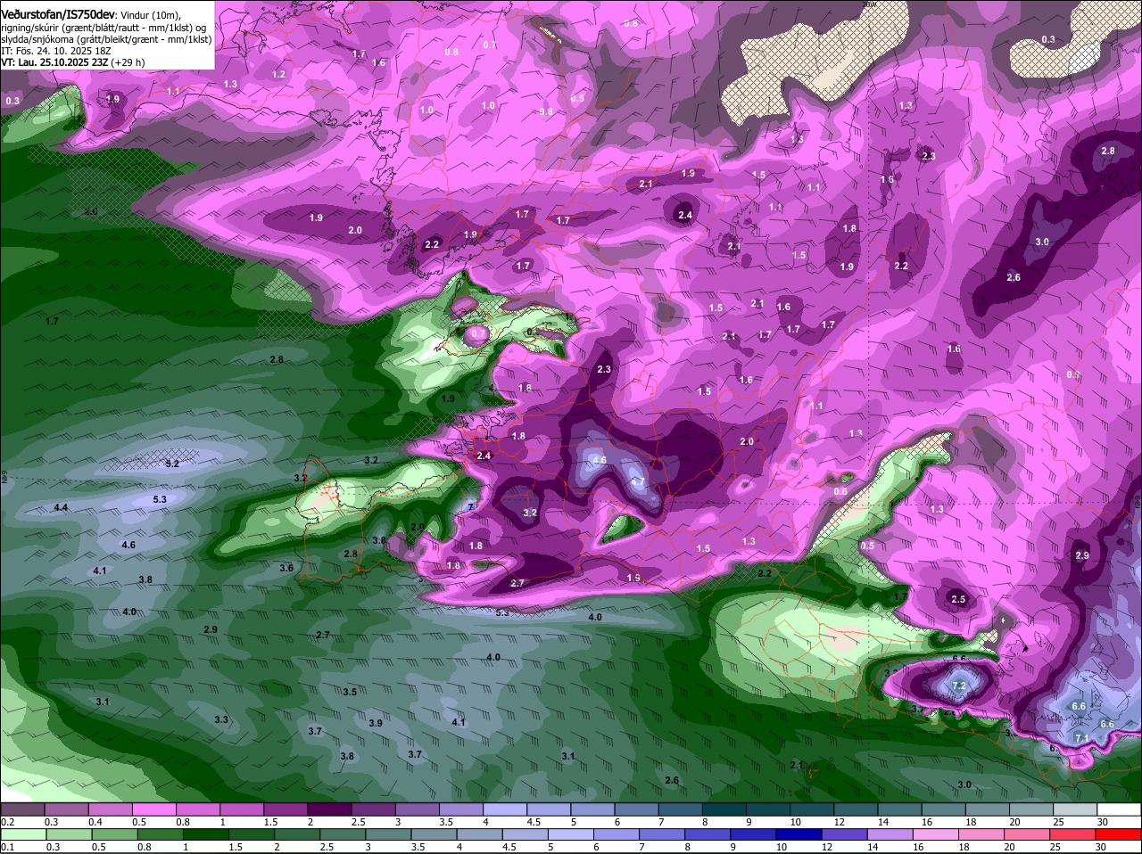Viewport: 1142px width, 854px height.
Task: Click the 3.6 value on the map
Action: pyautogui.click(x=286, y=568)
